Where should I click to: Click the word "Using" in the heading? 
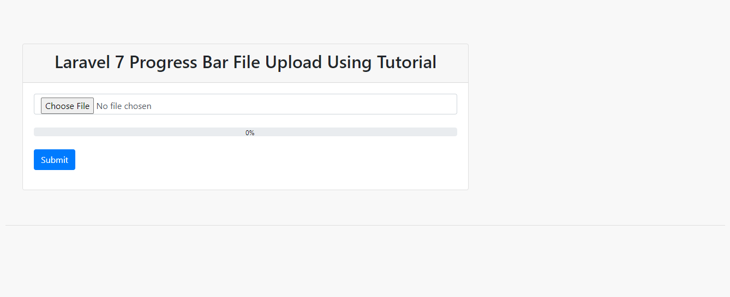coord(349,62)
